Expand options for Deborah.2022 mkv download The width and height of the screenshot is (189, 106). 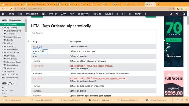[55, 100]
